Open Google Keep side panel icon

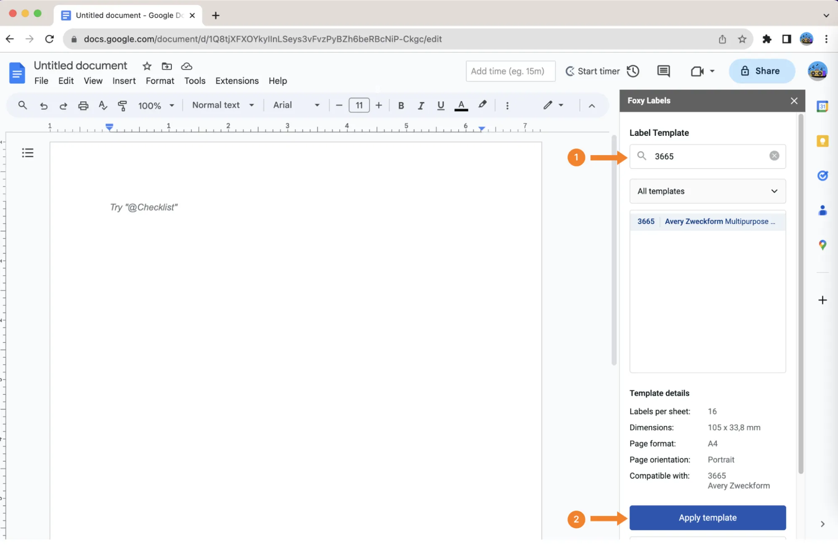(822, 141)
